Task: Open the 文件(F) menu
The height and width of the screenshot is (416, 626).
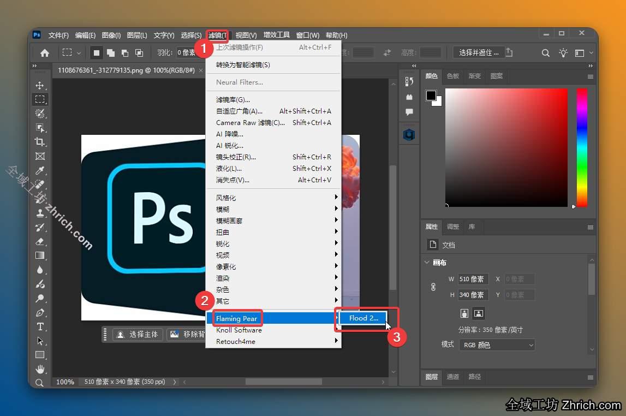Action: click(58, 35)
